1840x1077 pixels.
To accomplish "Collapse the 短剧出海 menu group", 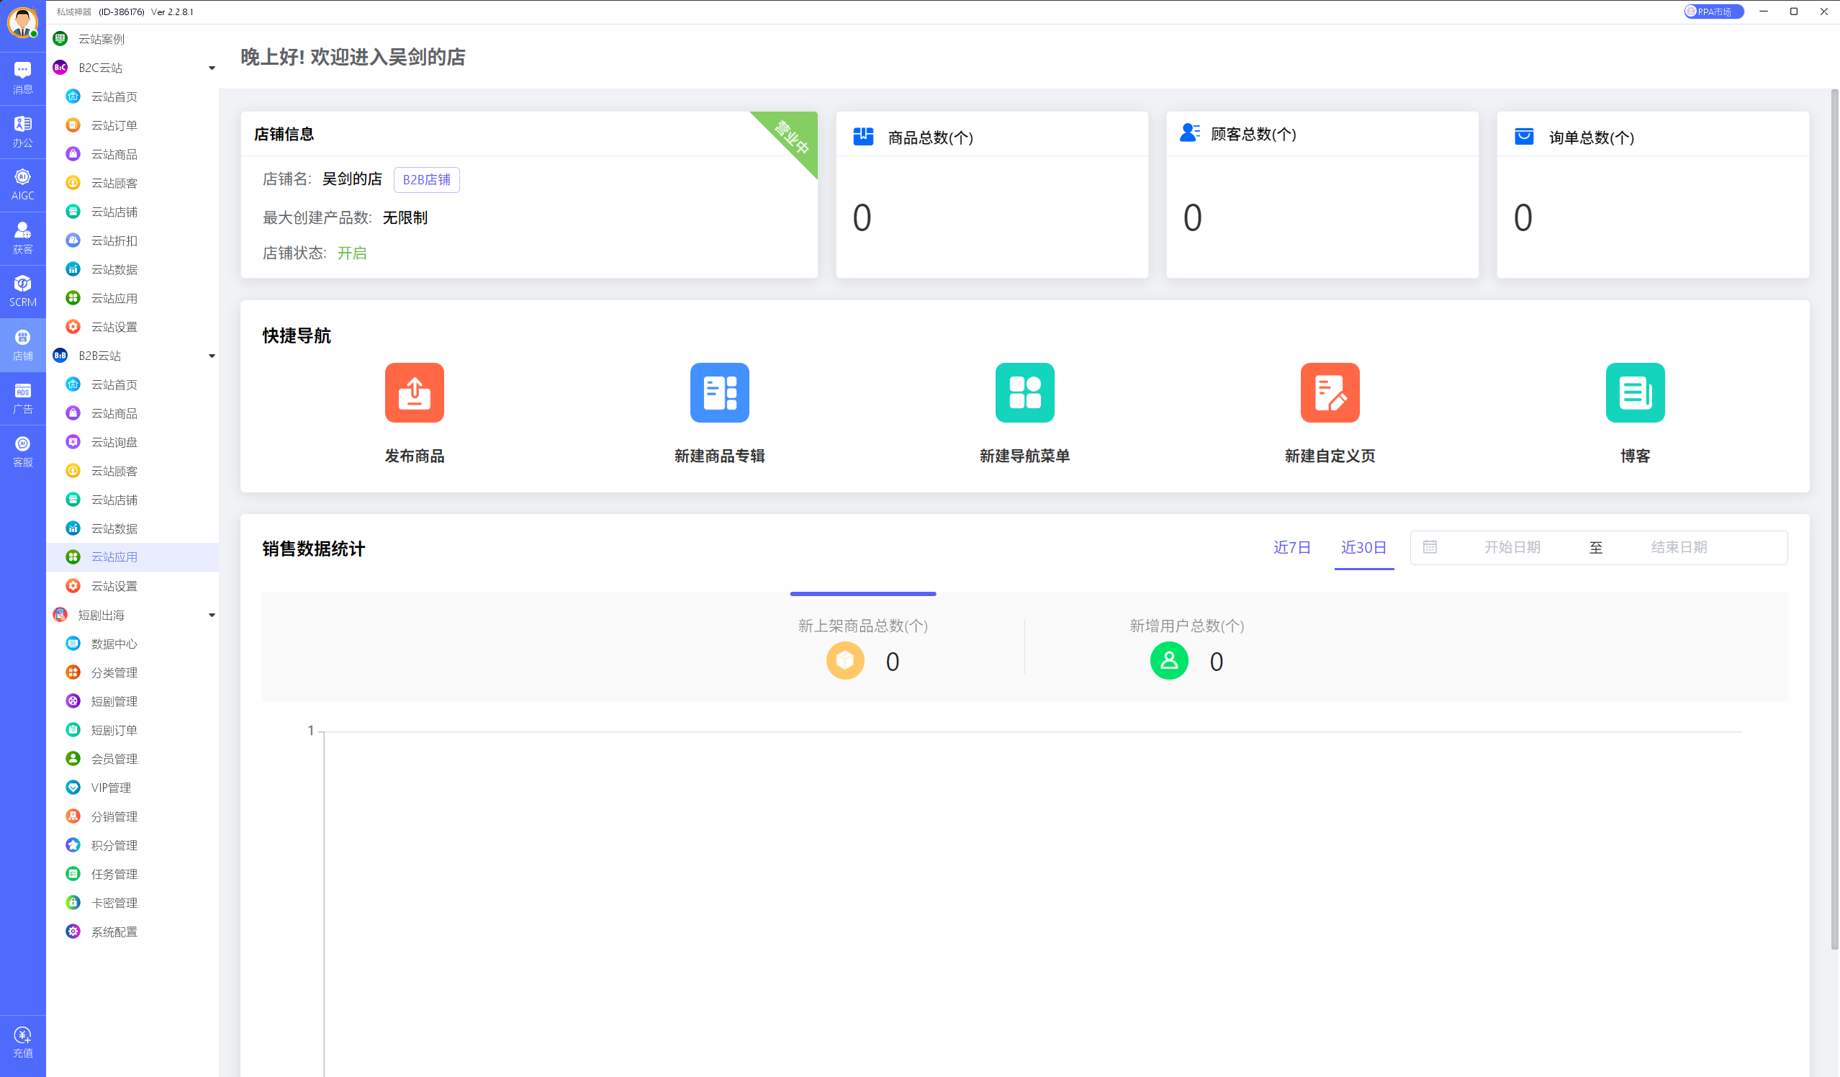I will click(212, 615).
